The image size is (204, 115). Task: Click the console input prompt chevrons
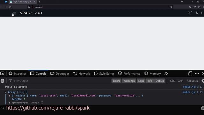tap(3, 108)
